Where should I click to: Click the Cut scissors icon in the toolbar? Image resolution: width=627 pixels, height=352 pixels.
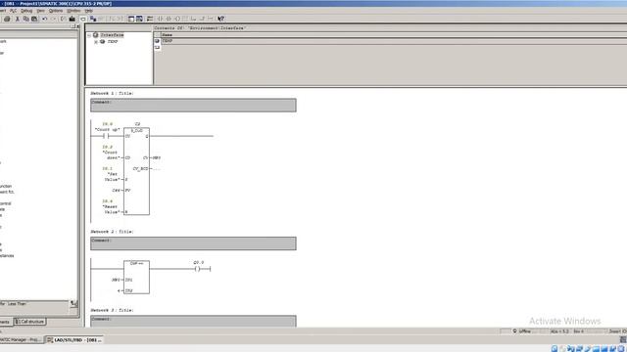click(18, 19)
